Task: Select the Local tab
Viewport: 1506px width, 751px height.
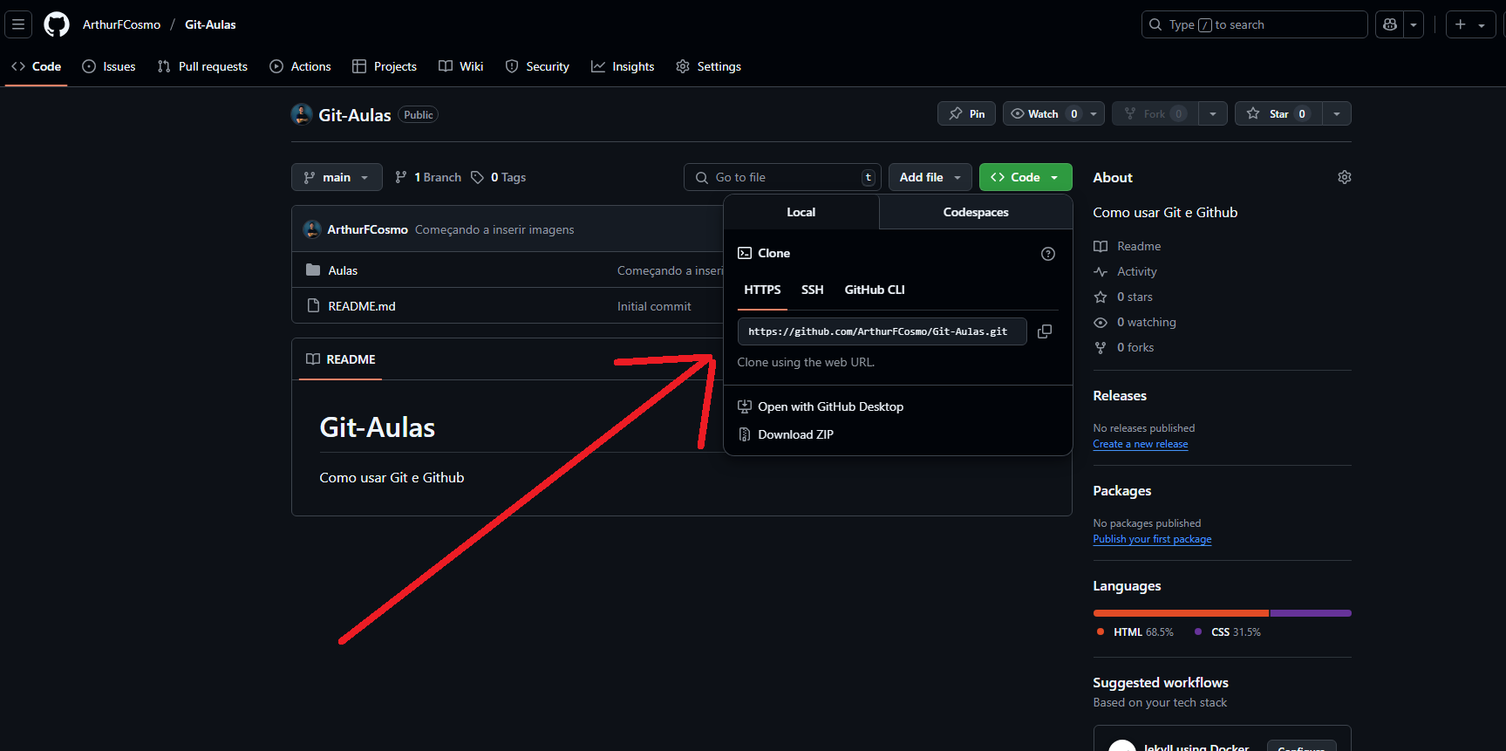Action: coord(801,212)
